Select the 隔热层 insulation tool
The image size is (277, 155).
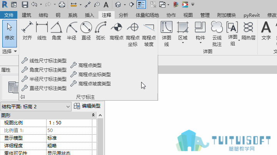248,31
